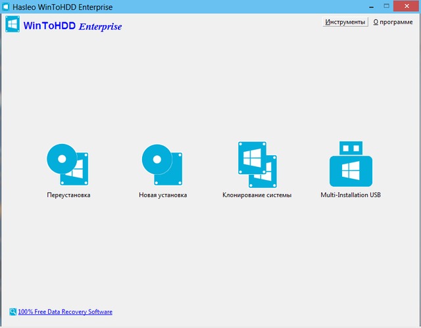The width and height of the screenshot is (421, 328).
Task: Select the Новая установка text label
Action: 163,195
